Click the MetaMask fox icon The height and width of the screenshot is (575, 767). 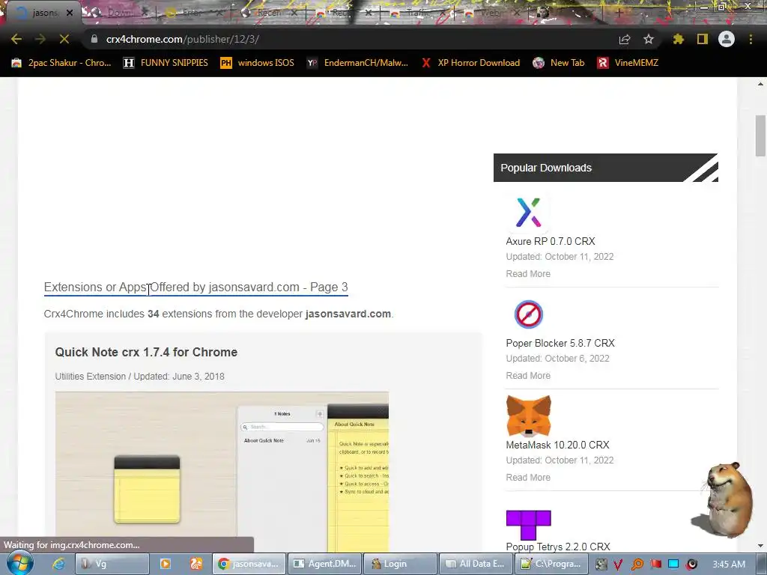pos(528,416)
